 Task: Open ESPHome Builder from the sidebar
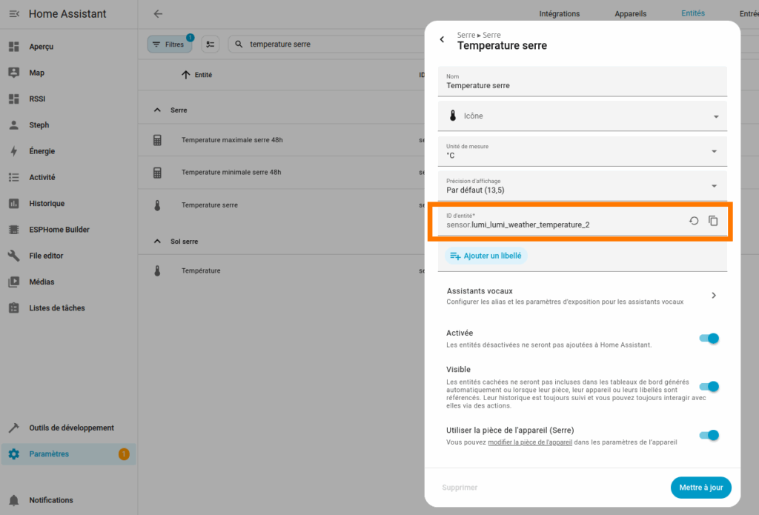(59, 230)
